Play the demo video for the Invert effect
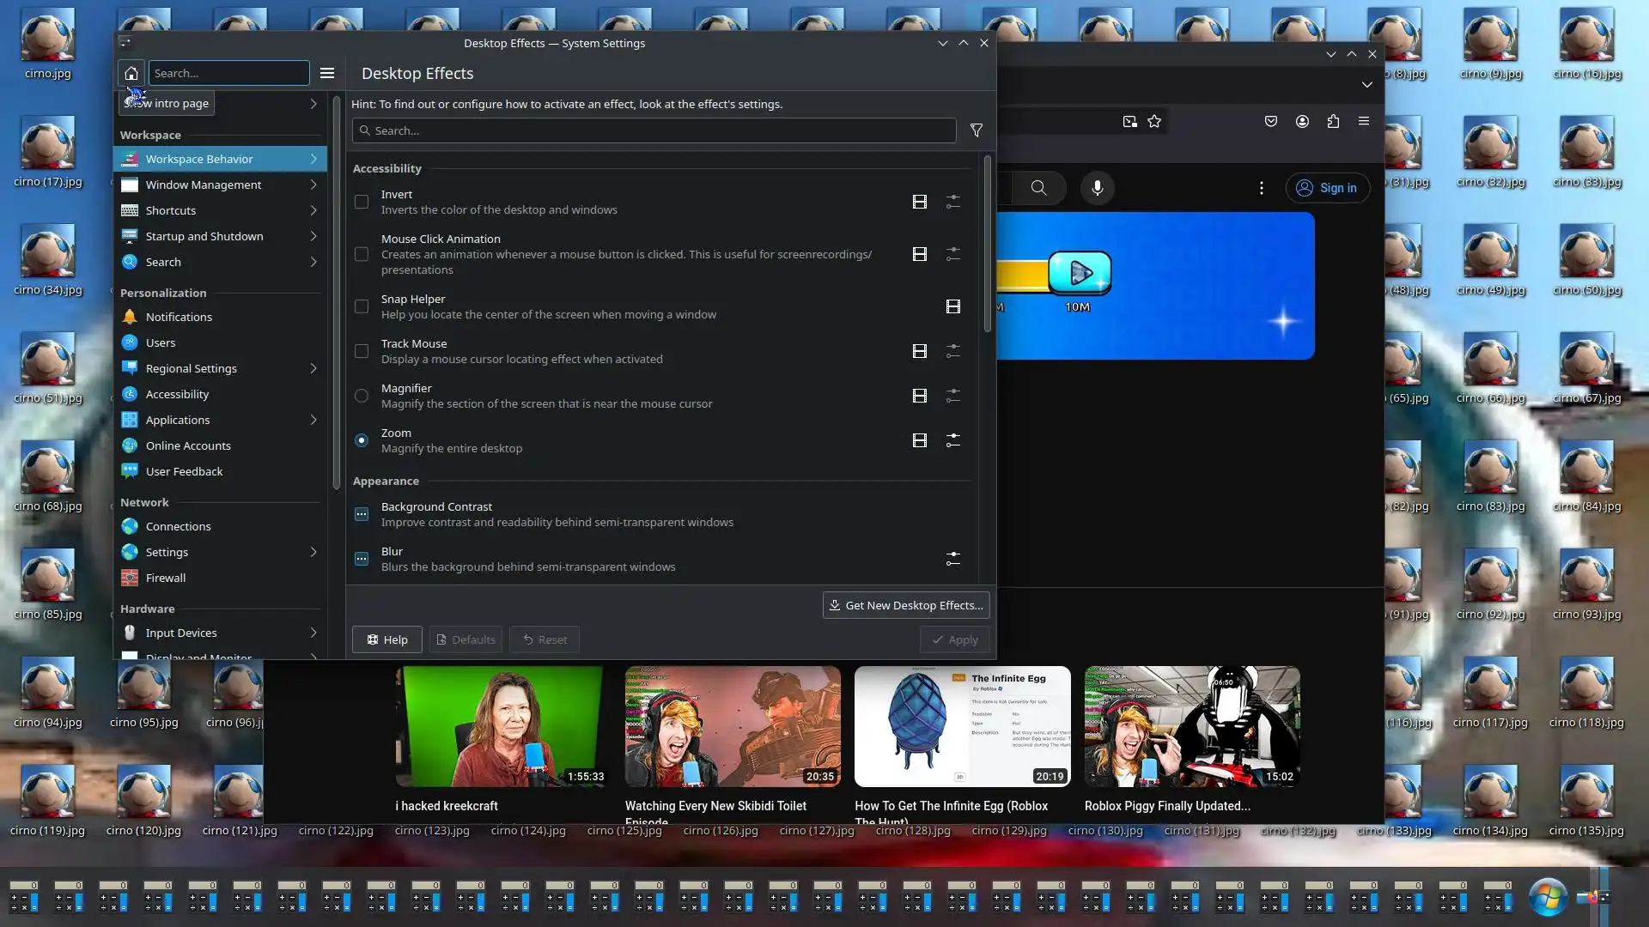 pyautogui.click(x=919, y=202)
